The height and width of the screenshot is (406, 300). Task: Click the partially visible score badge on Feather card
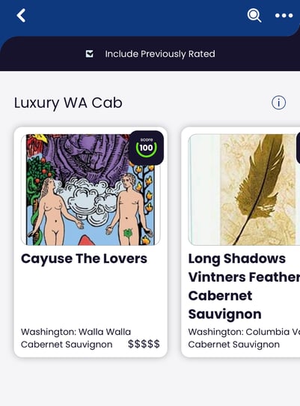coord(299,148)
